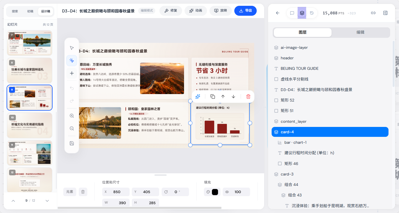Image resolution: width=399 pixels, height=213 pixels.
Task: Start slideshow with 放映 button
Action: (x=221, y=10)
